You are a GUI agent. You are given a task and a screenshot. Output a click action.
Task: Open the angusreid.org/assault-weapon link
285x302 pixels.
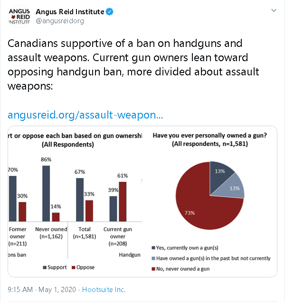[x=85, y=115]
